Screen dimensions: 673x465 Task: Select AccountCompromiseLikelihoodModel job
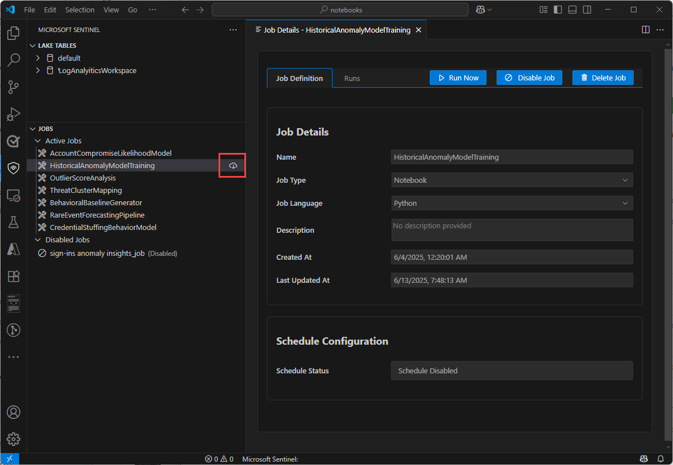[111, 153]
